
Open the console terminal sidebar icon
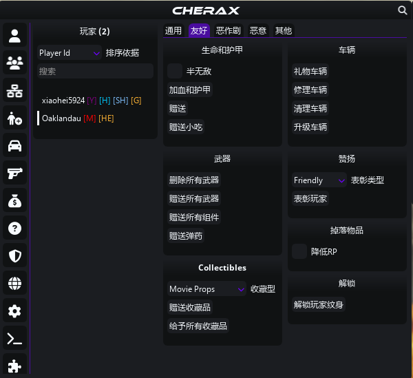pyautogui.click(x=14, y=338)
